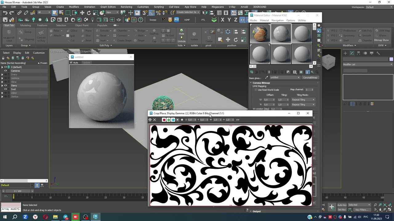Click the eyedropper beside Base gloss
This screenshot has height=221, width=394.
(267, 78)
